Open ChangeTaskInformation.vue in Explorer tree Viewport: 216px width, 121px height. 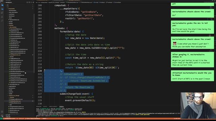coord(16,107)
